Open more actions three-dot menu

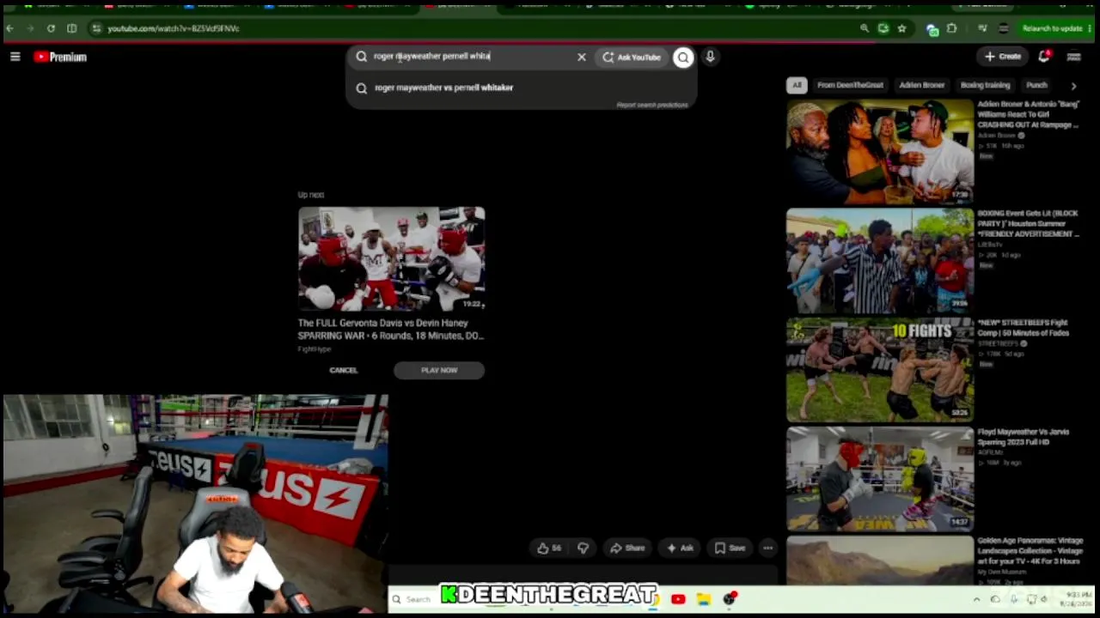(x=768, y=548)
